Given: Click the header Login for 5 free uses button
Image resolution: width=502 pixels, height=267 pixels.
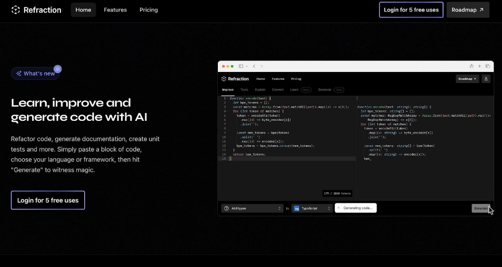Looking at the screenshot, I should point(411,10).
